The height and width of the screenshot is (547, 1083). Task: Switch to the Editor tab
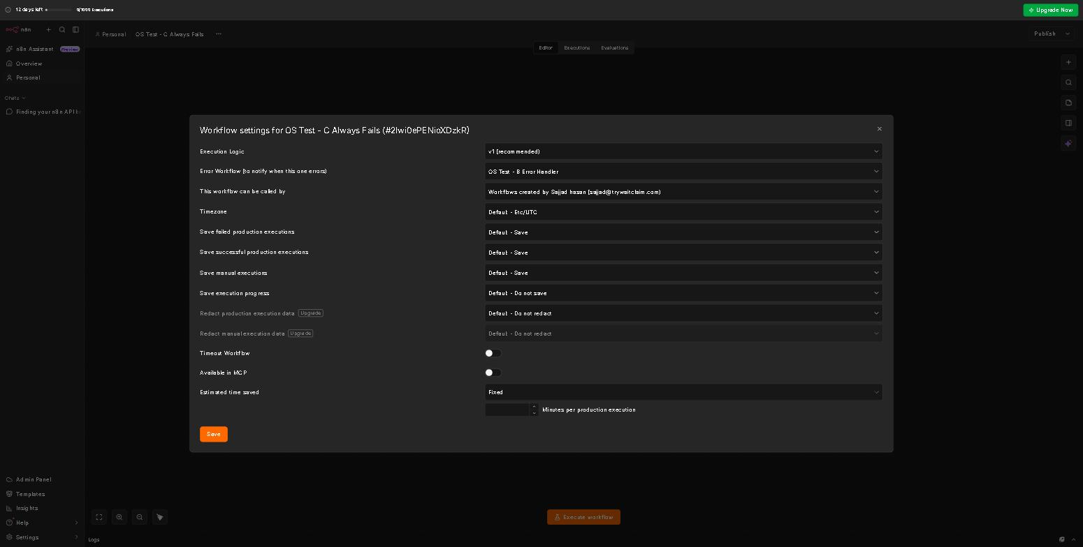(546, 48)
